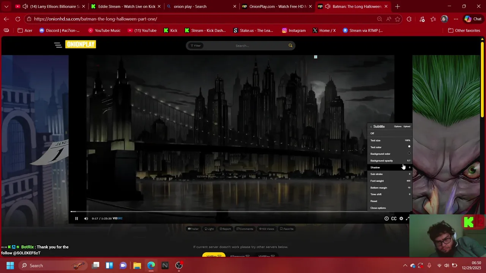Switch to subtitle Options tab

(398, 127)
